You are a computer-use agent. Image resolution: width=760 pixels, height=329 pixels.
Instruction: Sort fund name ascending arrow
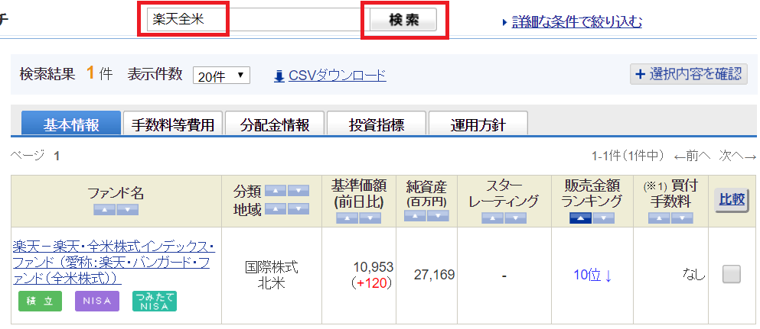[x=104, y=210]
